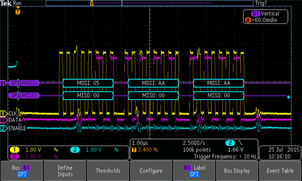
Task: Click the Tek logo
Action: (6, 3)
